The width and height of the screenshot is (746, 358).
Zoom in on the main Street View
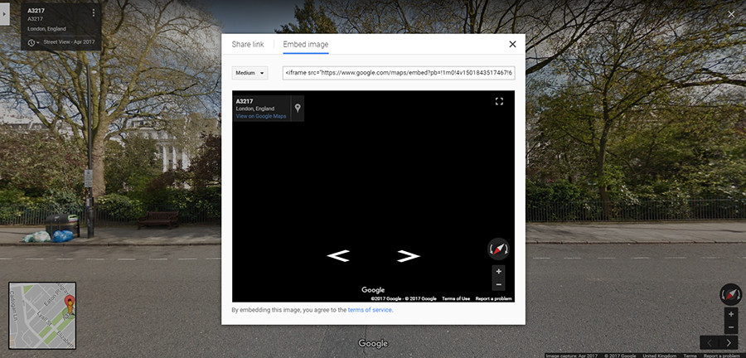coord(731,314)
